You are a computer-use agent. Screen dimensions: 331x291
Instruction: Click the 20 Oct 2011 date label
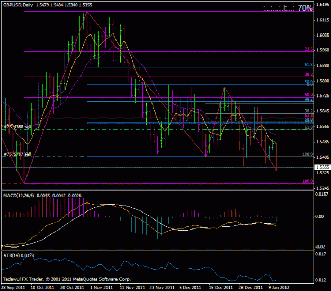(x=72, y=288)
